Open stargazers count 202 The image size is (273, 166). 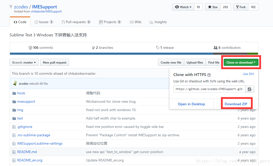(226, 7)
